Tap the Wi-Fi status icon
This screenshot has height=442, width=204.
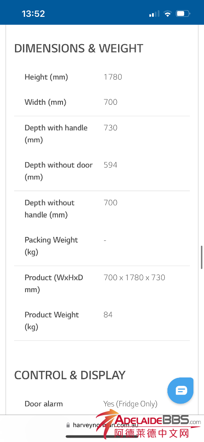click(168, 14)
